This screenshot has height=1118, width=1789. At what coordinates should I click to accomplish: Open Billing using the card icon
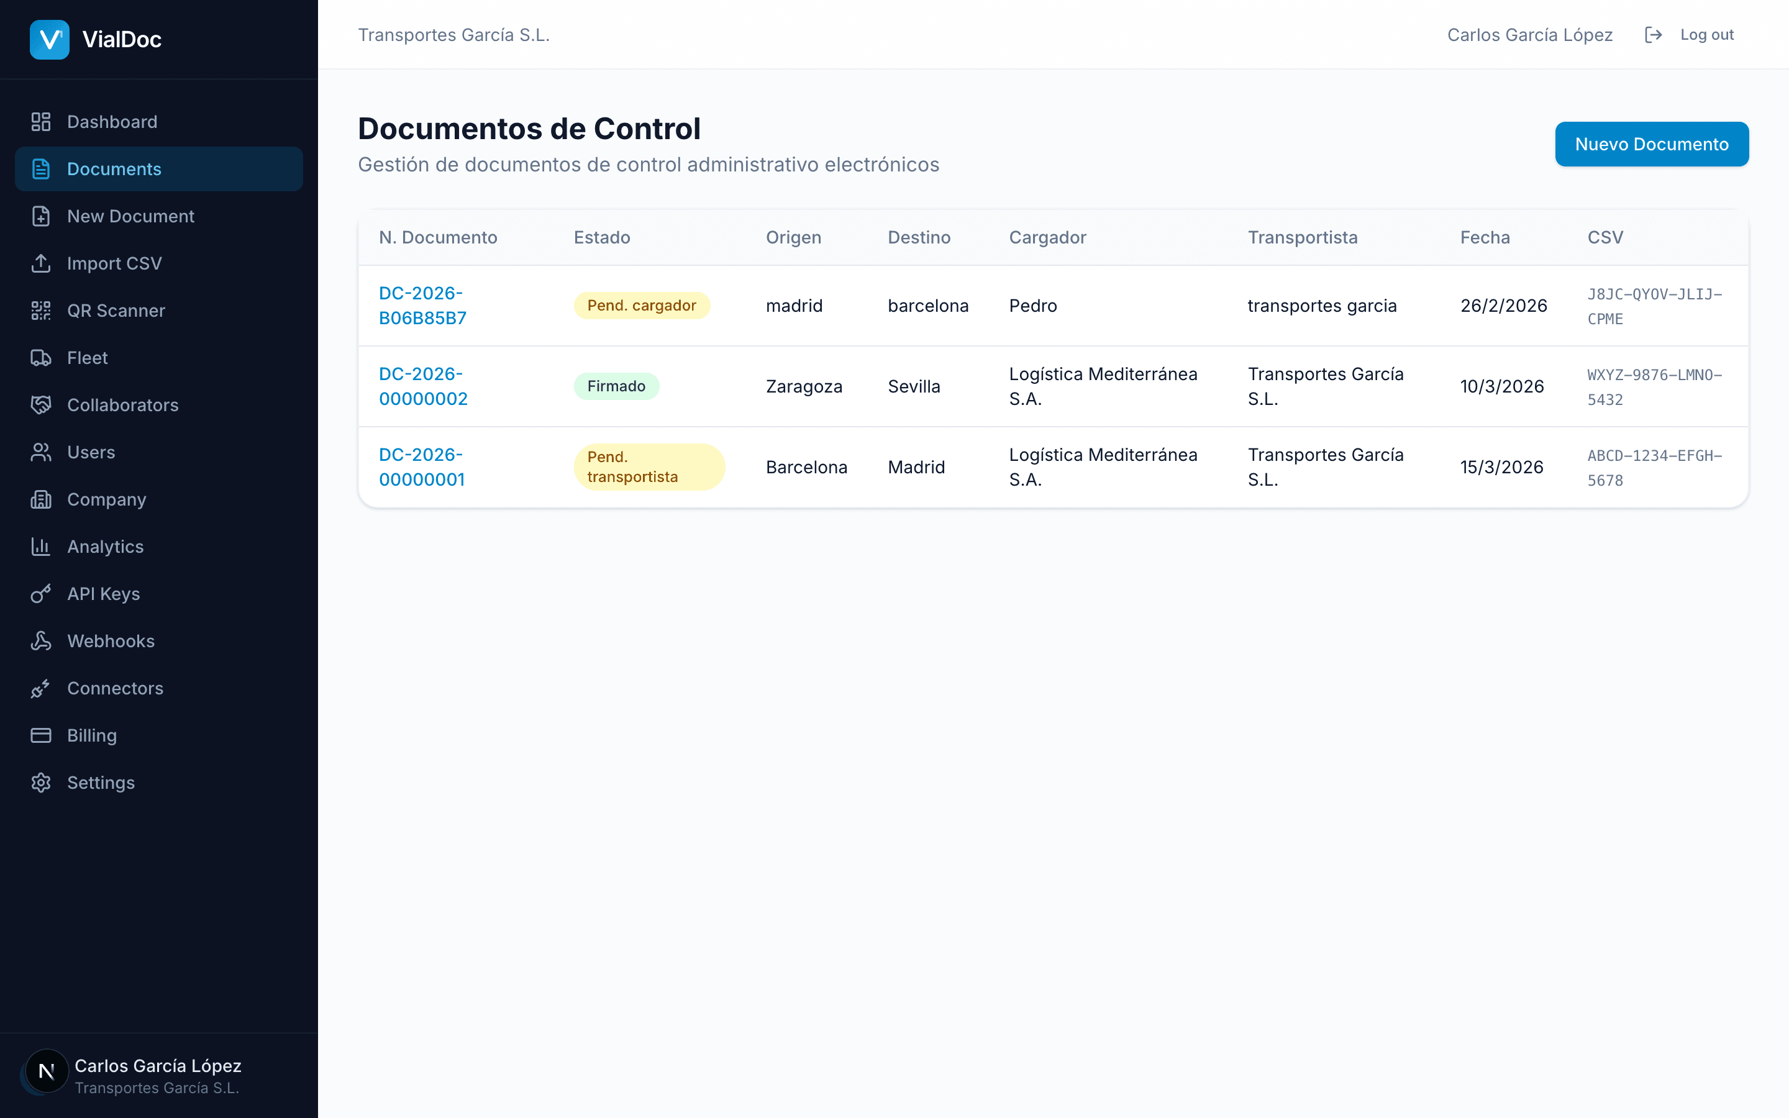pos(40,735)
